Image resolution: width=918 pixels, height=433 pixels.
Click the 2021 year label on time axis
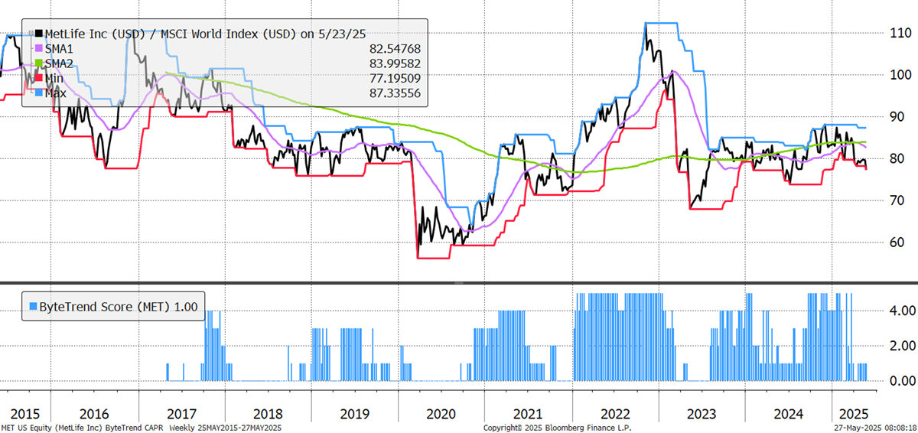529,414
